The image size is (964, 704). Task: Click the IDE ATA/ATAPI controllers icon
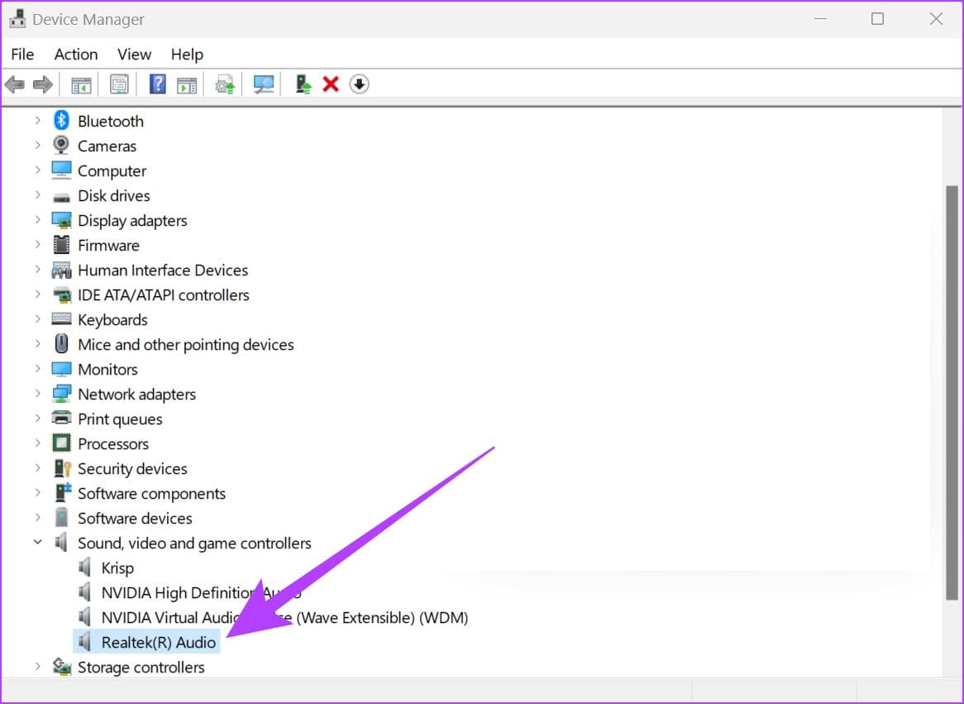(x=61, y=295)
